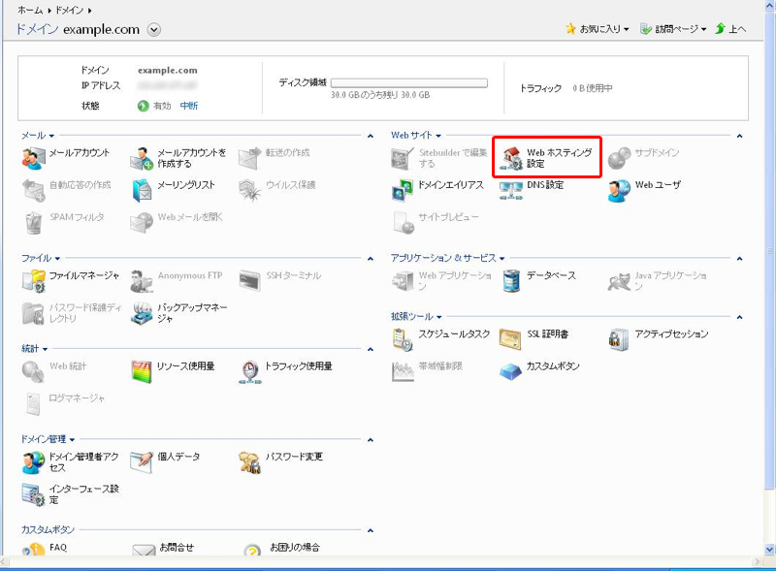This screenshot has width=776, height=571.
Task: Open the メーリングリスト icon
Action: [x=142, y=191]
